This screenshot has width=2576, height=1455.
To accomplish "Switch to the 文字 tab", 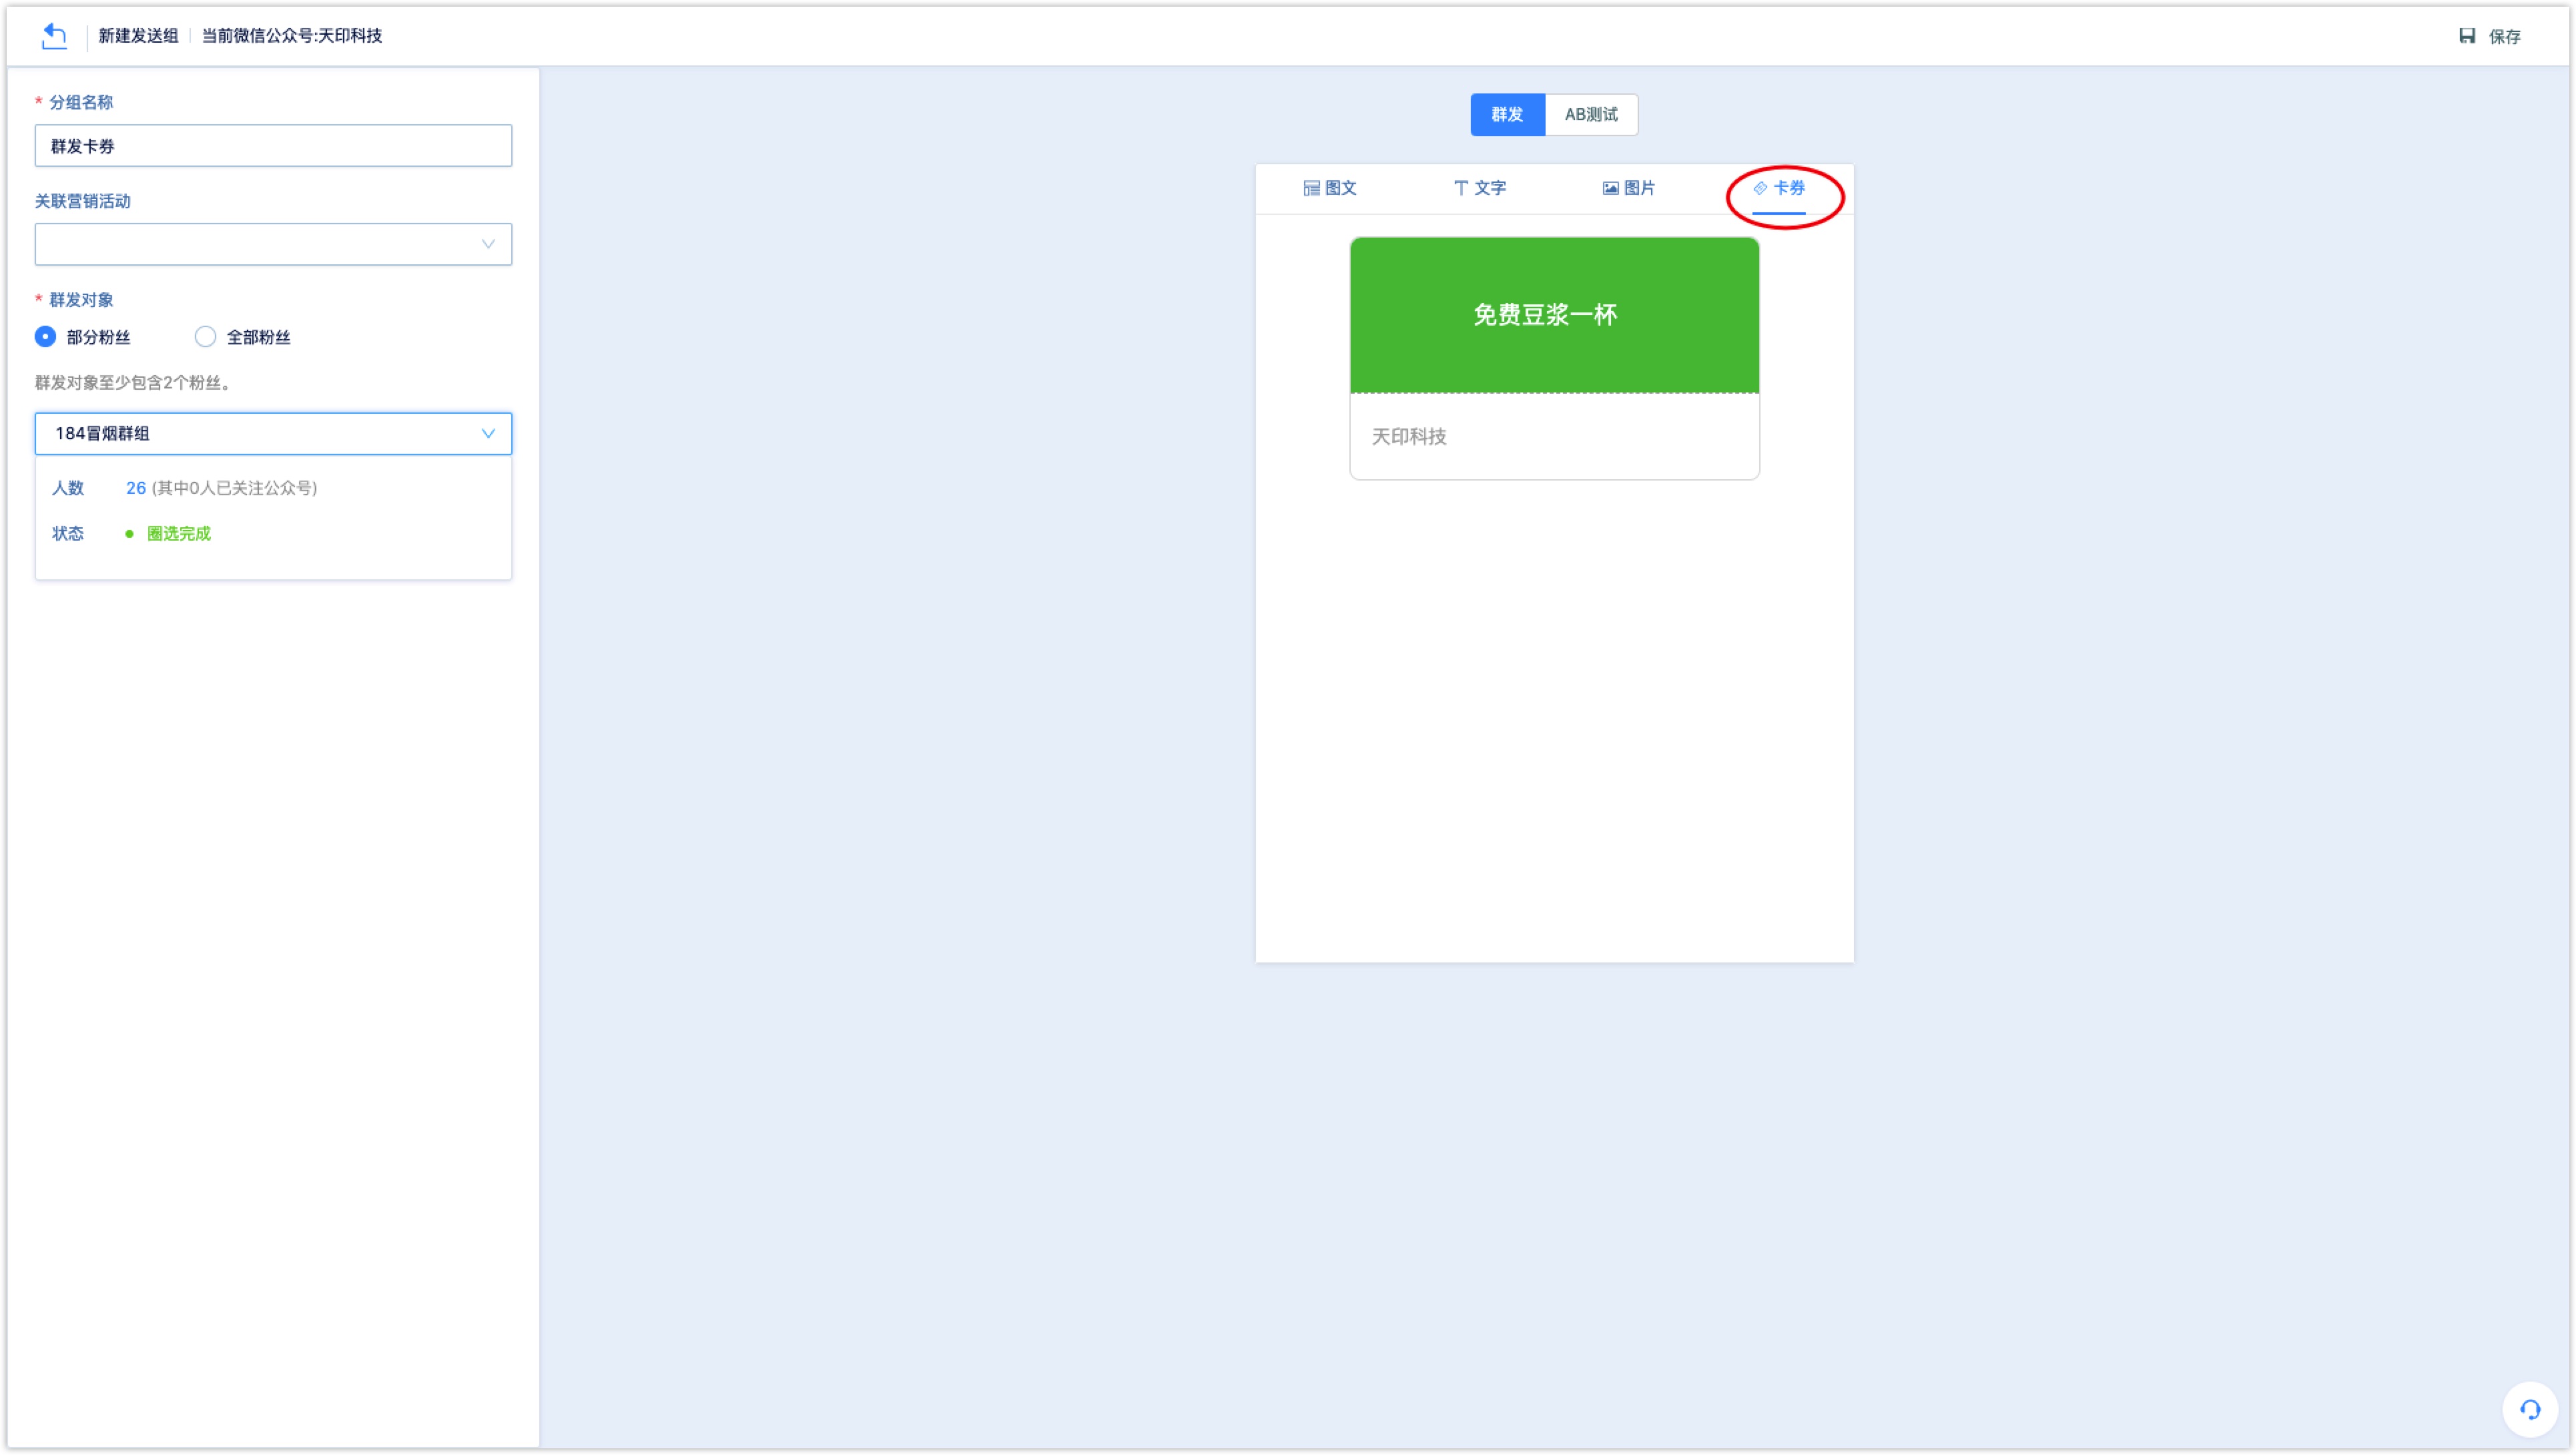I will point(1480,188).
